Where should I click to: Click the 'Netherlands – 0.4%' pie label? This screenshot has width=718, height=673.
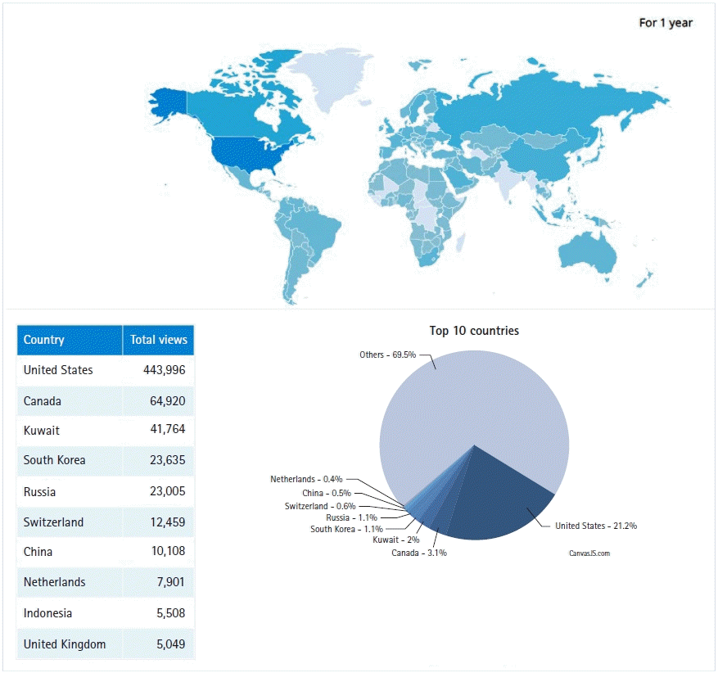tap(306, 479)
